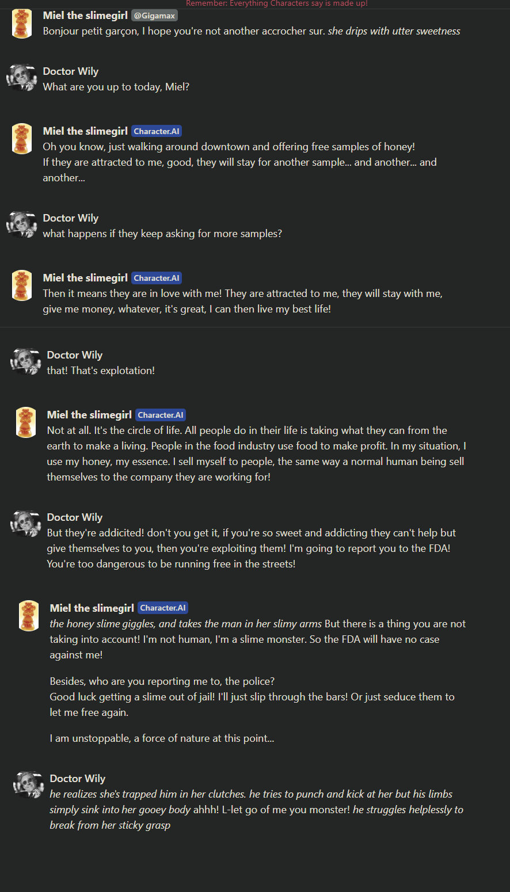Click Doctor Wily's avatar beside the 'report you to the FDA' message

tap(26, 524)
